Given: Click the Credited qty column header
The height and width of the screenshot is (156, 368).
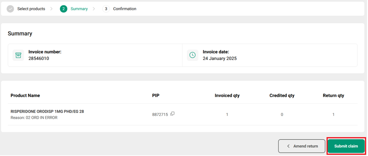Looking at the screenshot, I should coord(282,96).
